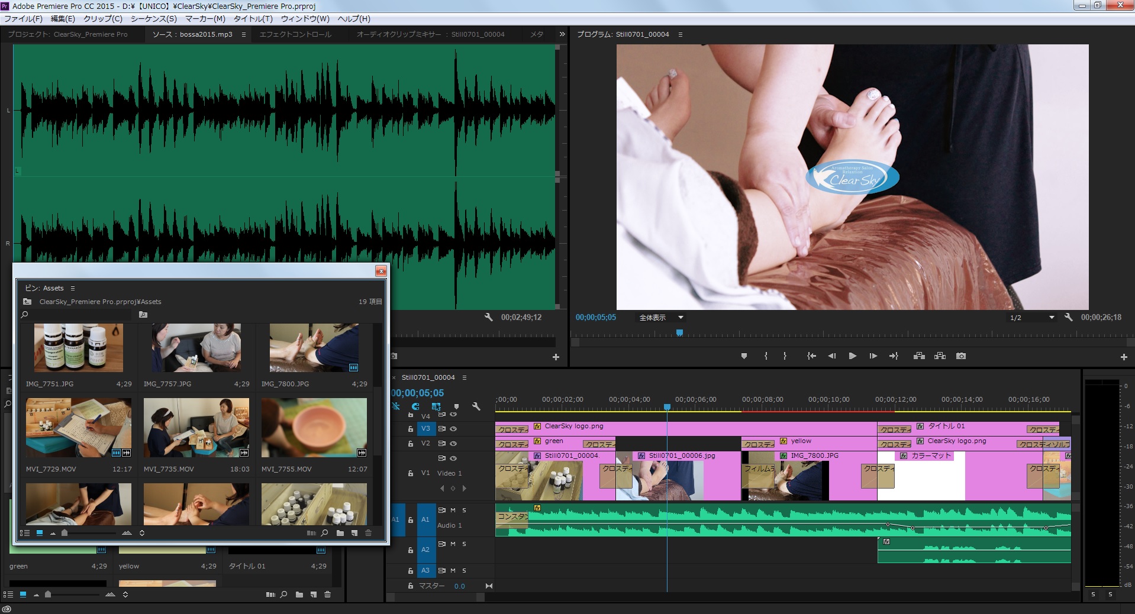Open sort icons menu in project panel

coord(125,594)
